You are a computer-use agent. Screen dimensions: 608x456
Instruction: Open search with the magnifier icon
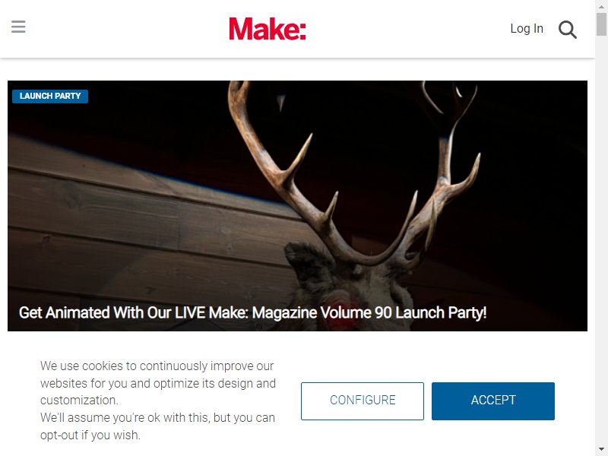pyautogui.click(x=567, y=30)
